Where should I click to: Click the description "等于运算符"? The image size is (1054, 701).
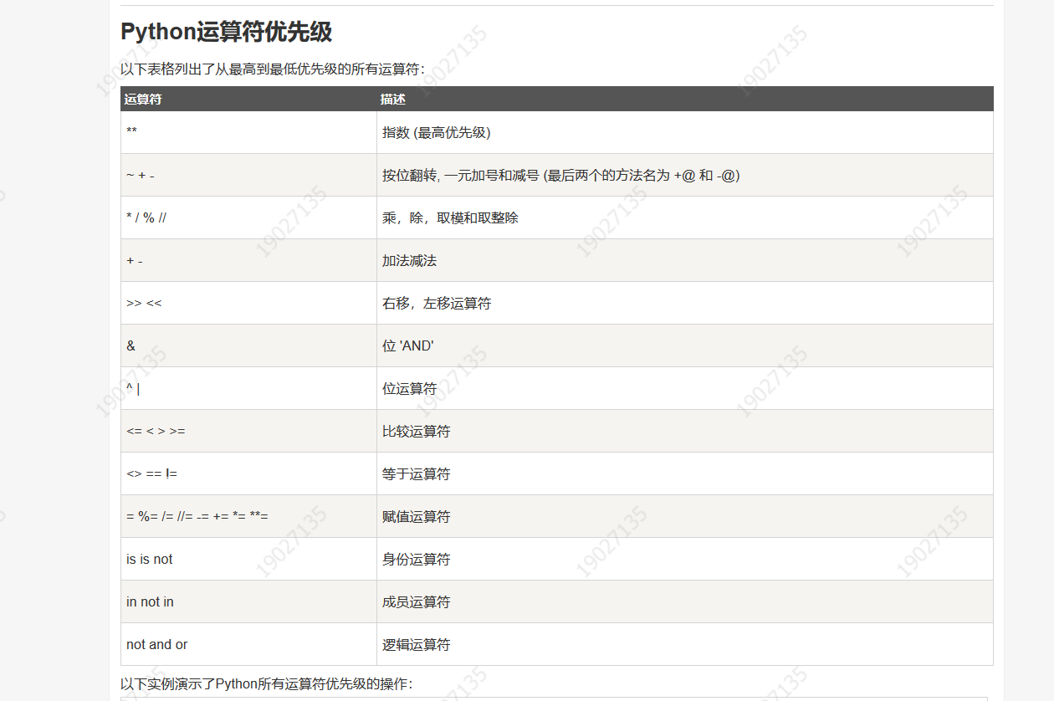[x=416, y=473]
